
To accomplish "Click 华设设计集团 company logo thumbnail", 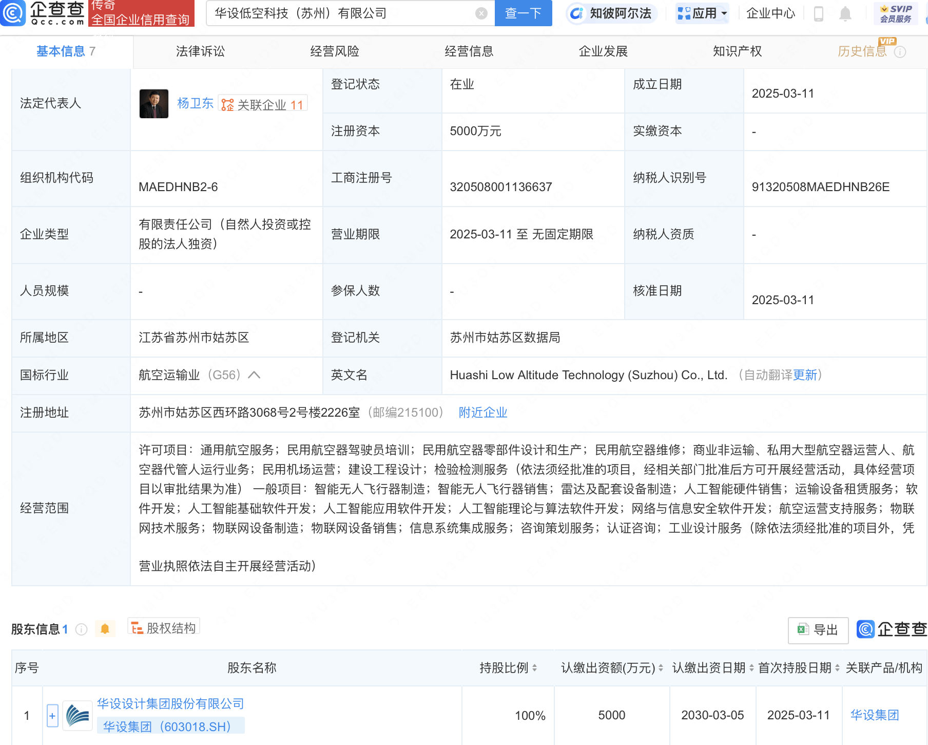I will click(78, 715).
